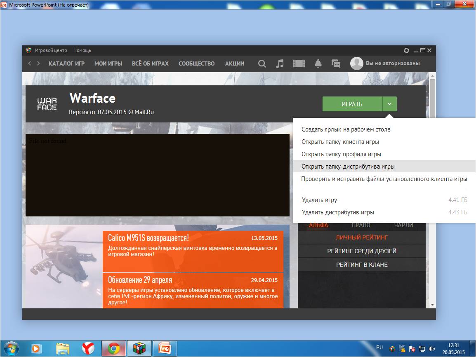Click the search magnifier icon in navigation bar

262,63
